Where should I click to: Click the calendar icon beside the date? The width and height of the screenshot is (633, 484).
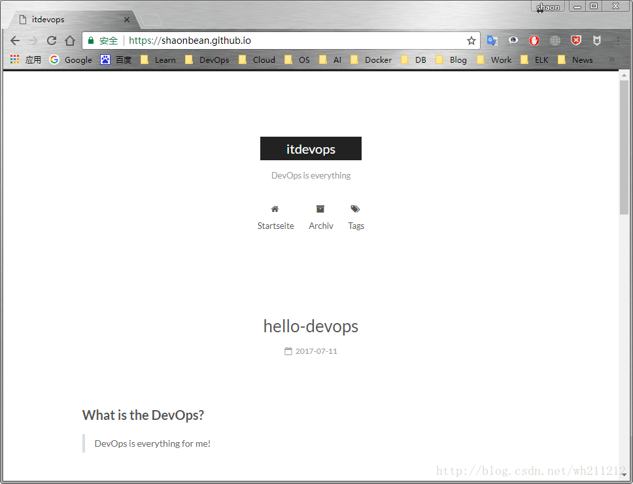288,351
